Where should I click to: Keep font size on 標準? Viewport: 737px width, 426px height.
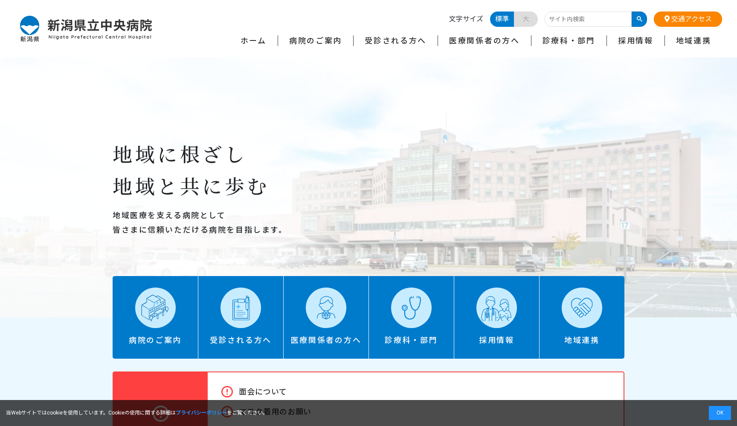point(502,19)
